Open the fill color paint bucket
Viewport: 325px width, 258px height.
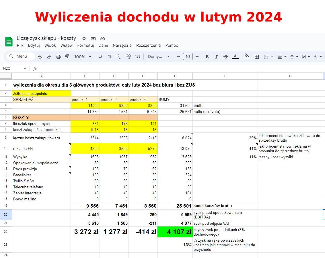(247, 57)
